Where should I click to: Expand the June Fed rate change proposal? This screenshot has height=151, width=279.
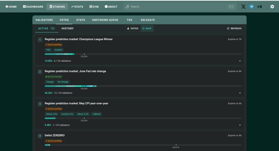240,93
